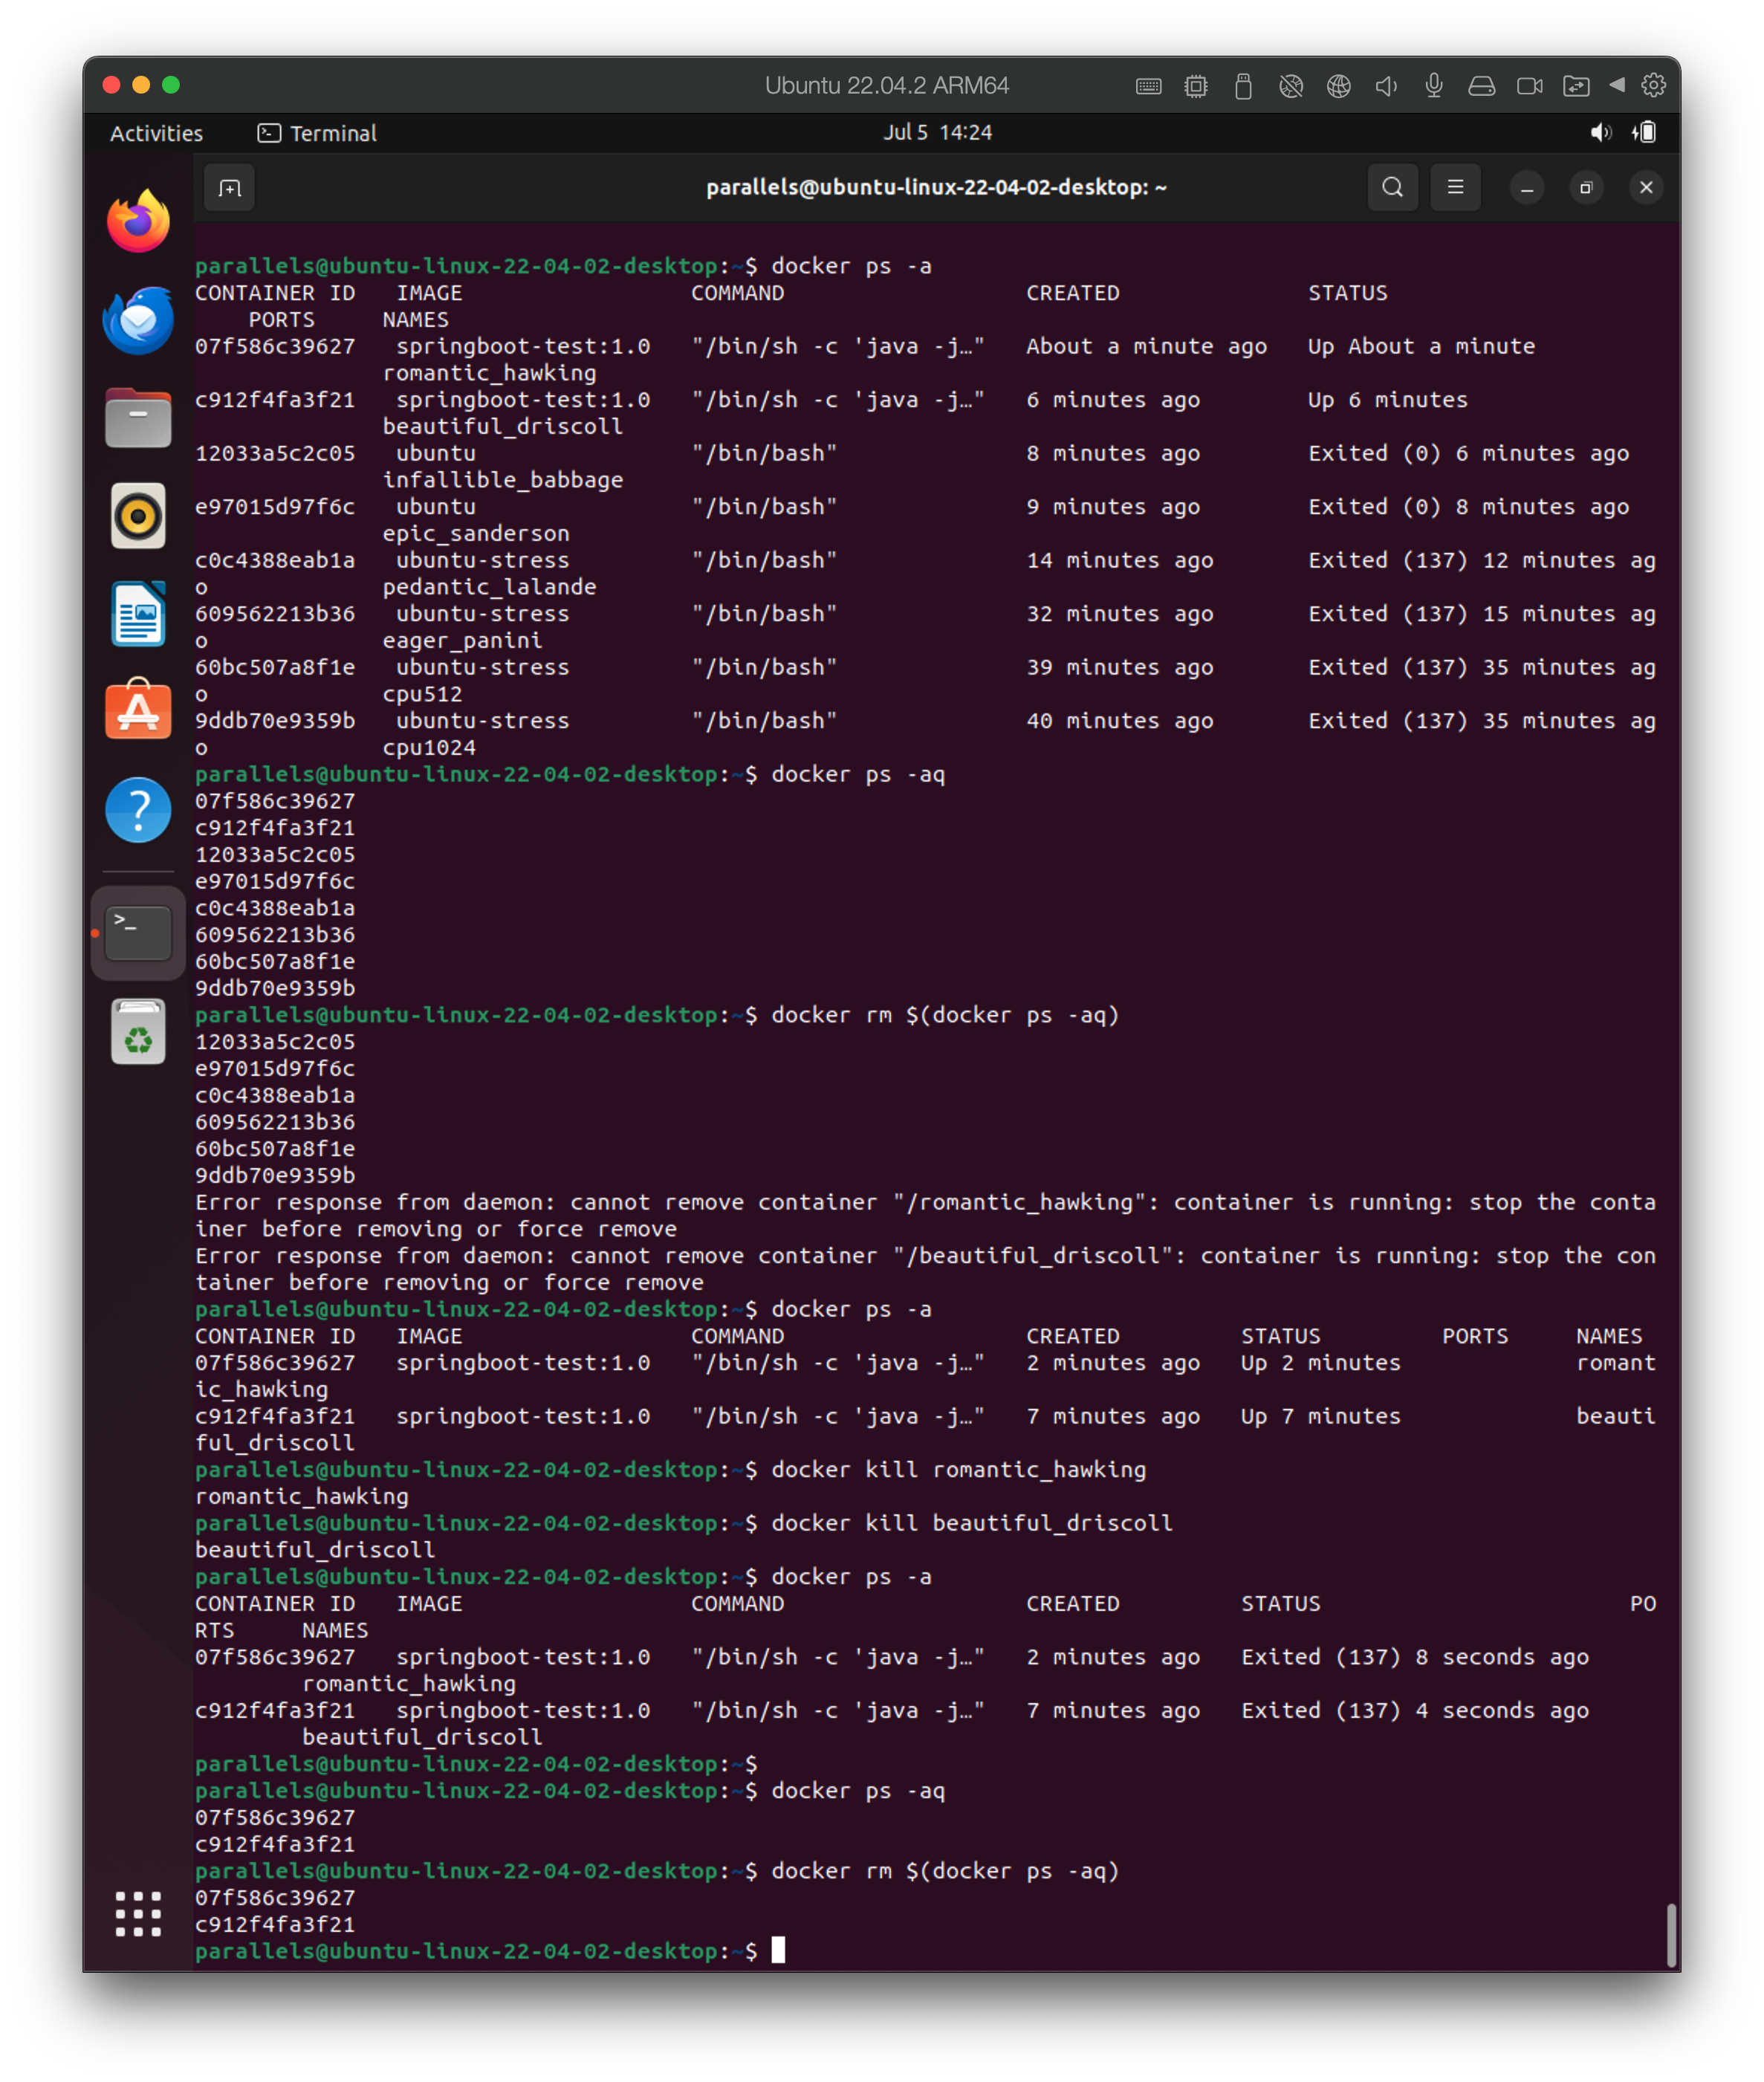Show Applications grid at dock bottom
The width and height of the screenshot is (1764, 2082).
click(138, 1913)
